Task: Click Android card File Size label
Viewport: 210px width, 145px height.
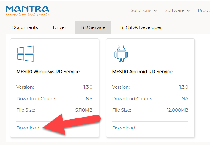Action: tap(122, 110)
